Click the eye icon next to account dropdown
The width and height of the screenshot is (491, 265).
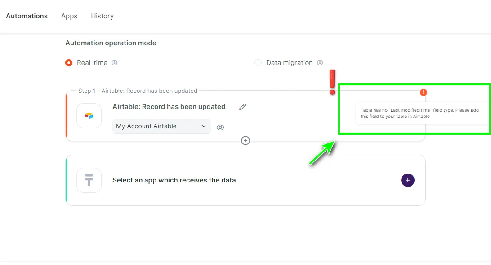click(220, 127)
